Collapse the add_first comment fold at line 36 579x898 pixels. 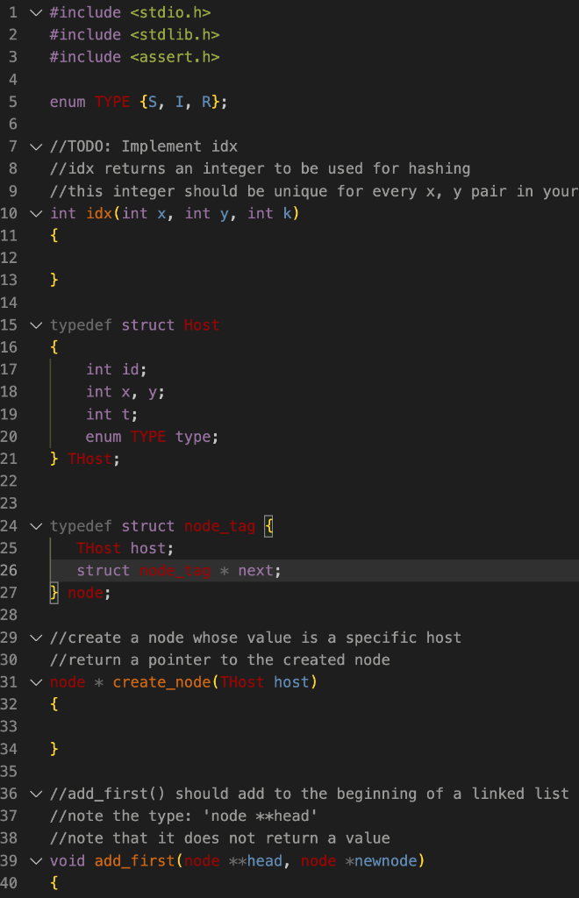[36, 795]
